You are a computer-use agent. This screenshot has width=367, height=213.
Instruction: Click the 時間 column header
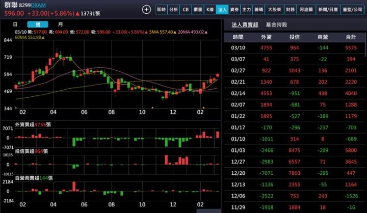[x=238, y=37]
